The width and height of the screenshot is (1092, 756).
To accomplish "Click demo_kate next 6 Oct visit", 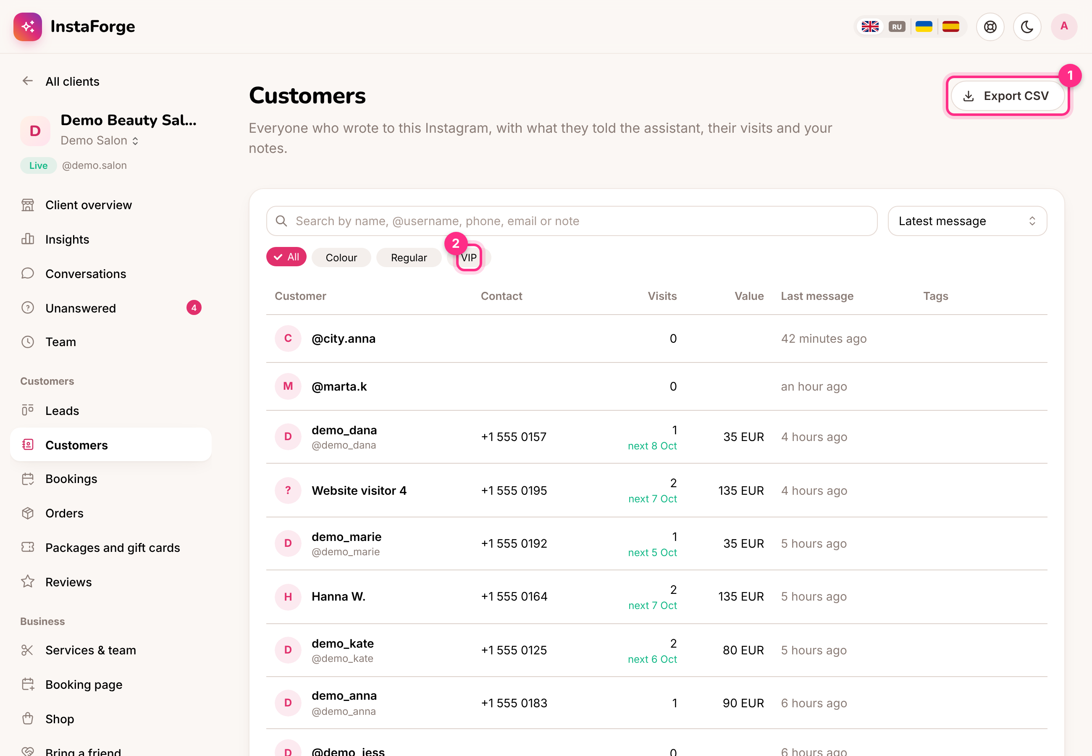I will tap(652, 659).
